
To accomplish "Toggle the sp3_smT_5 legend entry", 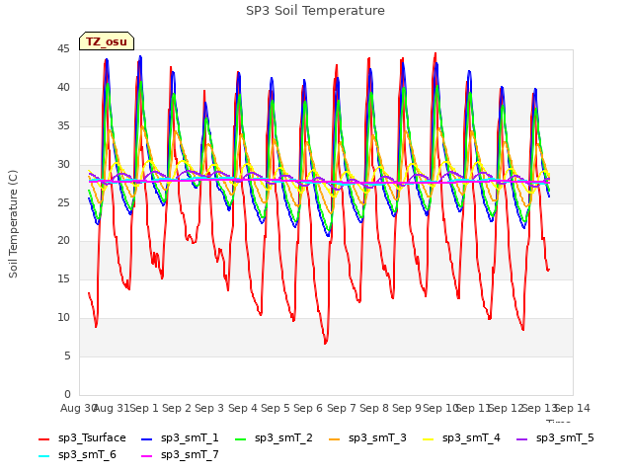I will point(555,438).
